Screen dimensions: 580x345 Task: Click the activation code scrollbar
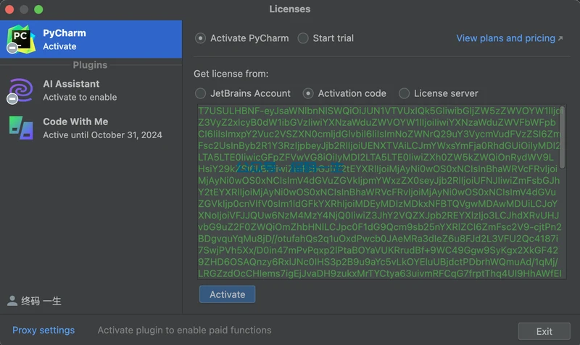(x=563, y=137)
